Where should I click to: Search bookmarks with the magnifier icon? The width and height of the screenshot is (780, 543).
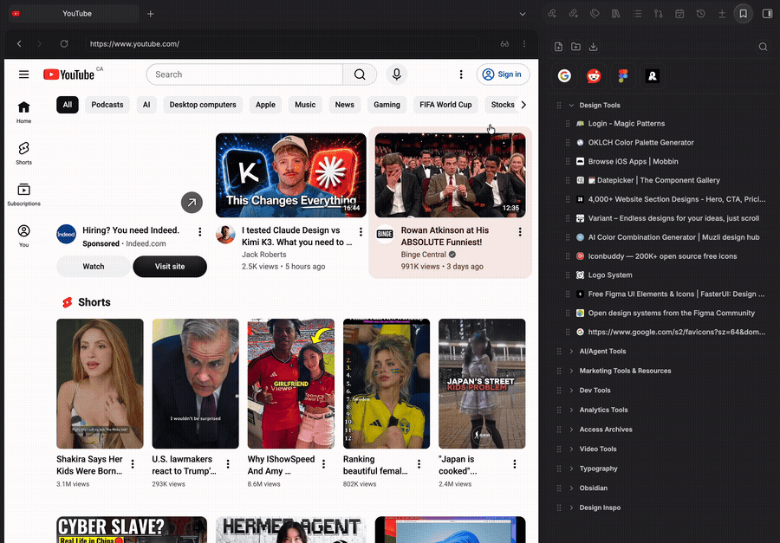point(763,47)
